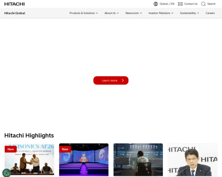Open the press conference speaker highlight card
The width and height of the screenshot is (222, 177).
click(x=192, y=160)
